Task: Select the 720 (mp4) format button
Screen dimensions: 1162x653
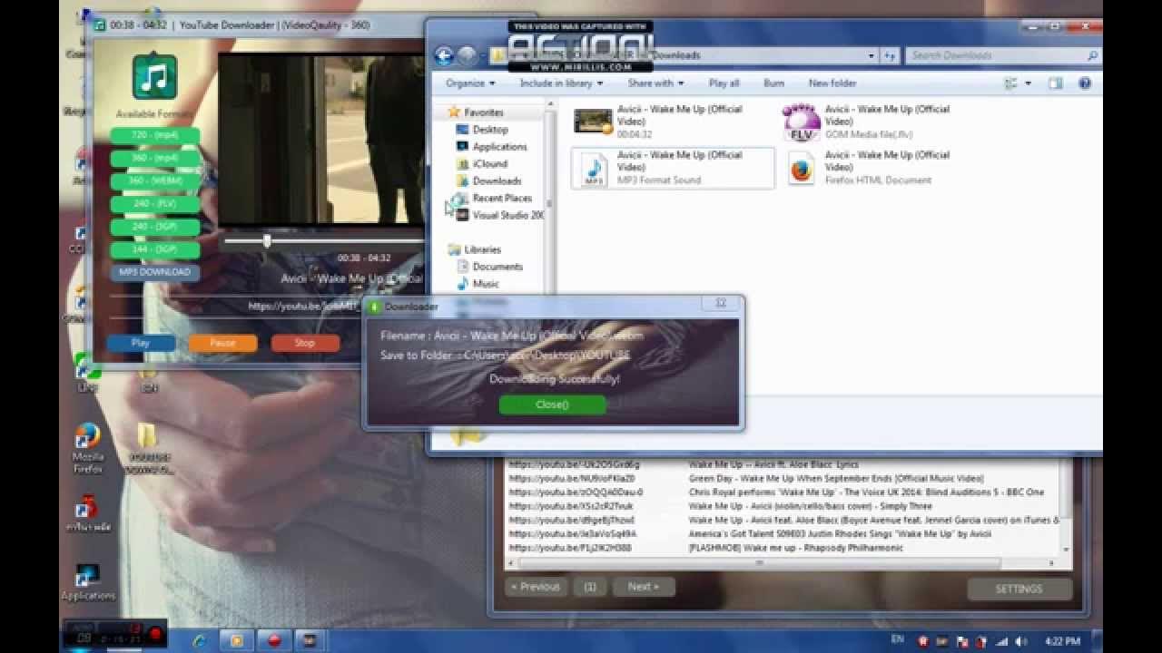Action: 154,135
